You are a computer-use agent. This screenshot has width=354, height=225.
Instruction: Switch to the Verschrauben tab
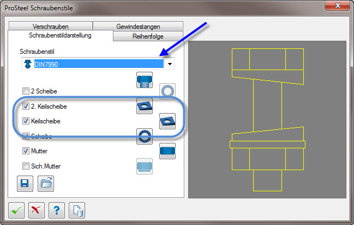pos(51,26)
